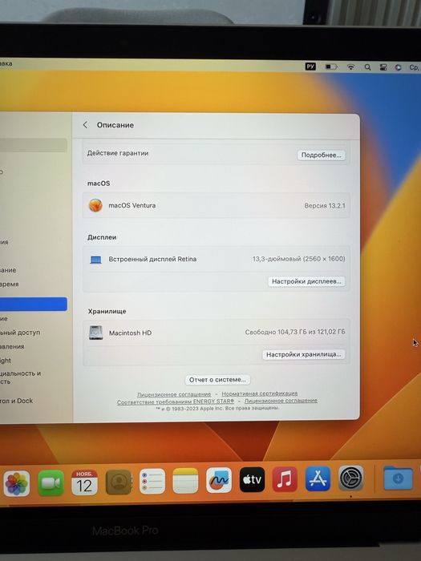Open the ENERGY STAR compliance link
This screenshot has height=561, width=421.
pyautogui.click(x=176, y=402)
